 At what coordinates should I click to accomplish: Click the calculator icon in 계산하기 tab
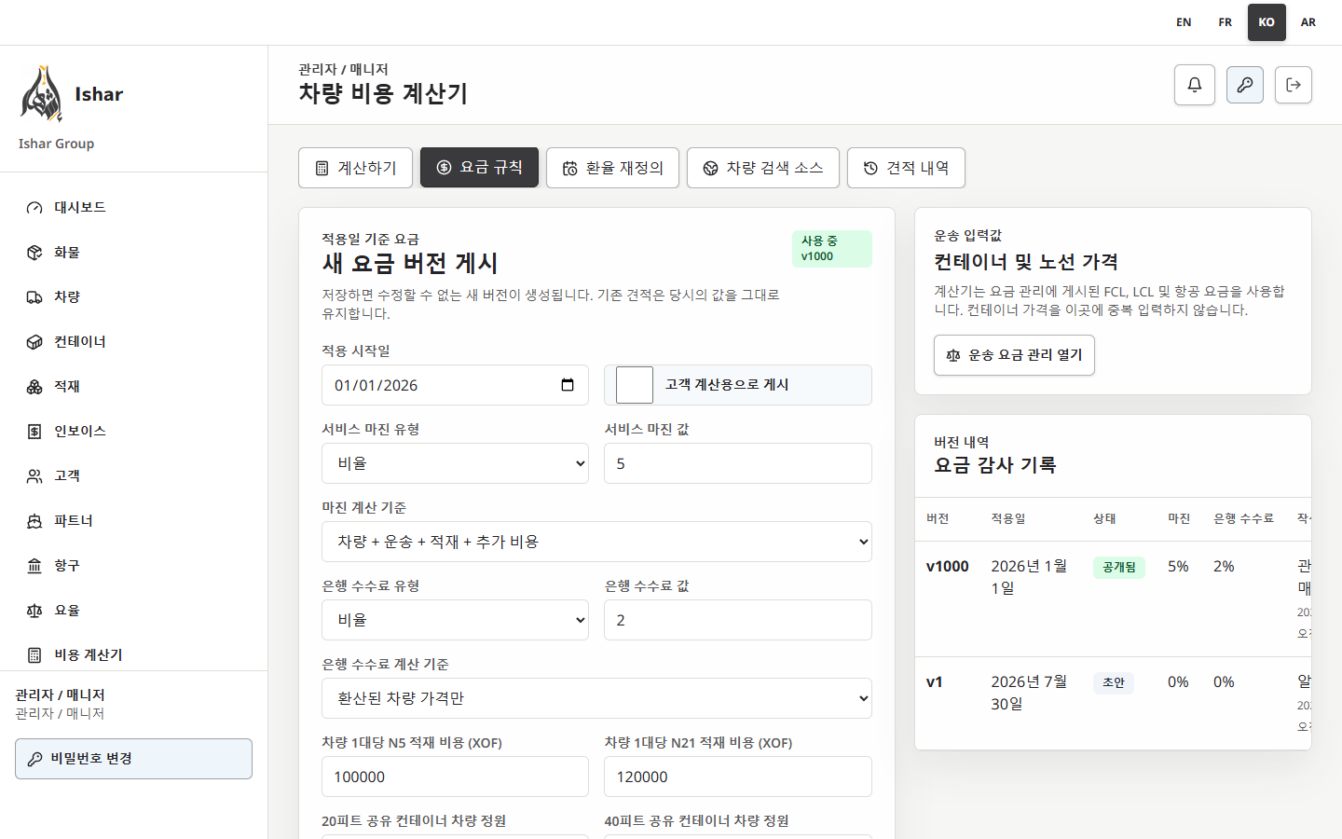click(322, 168)
